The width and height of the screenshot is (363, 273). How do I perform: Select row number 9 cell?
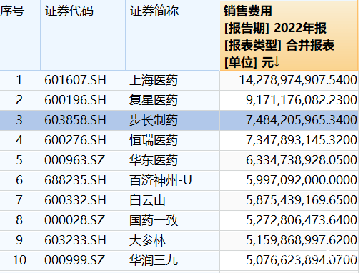coord(20,240)
